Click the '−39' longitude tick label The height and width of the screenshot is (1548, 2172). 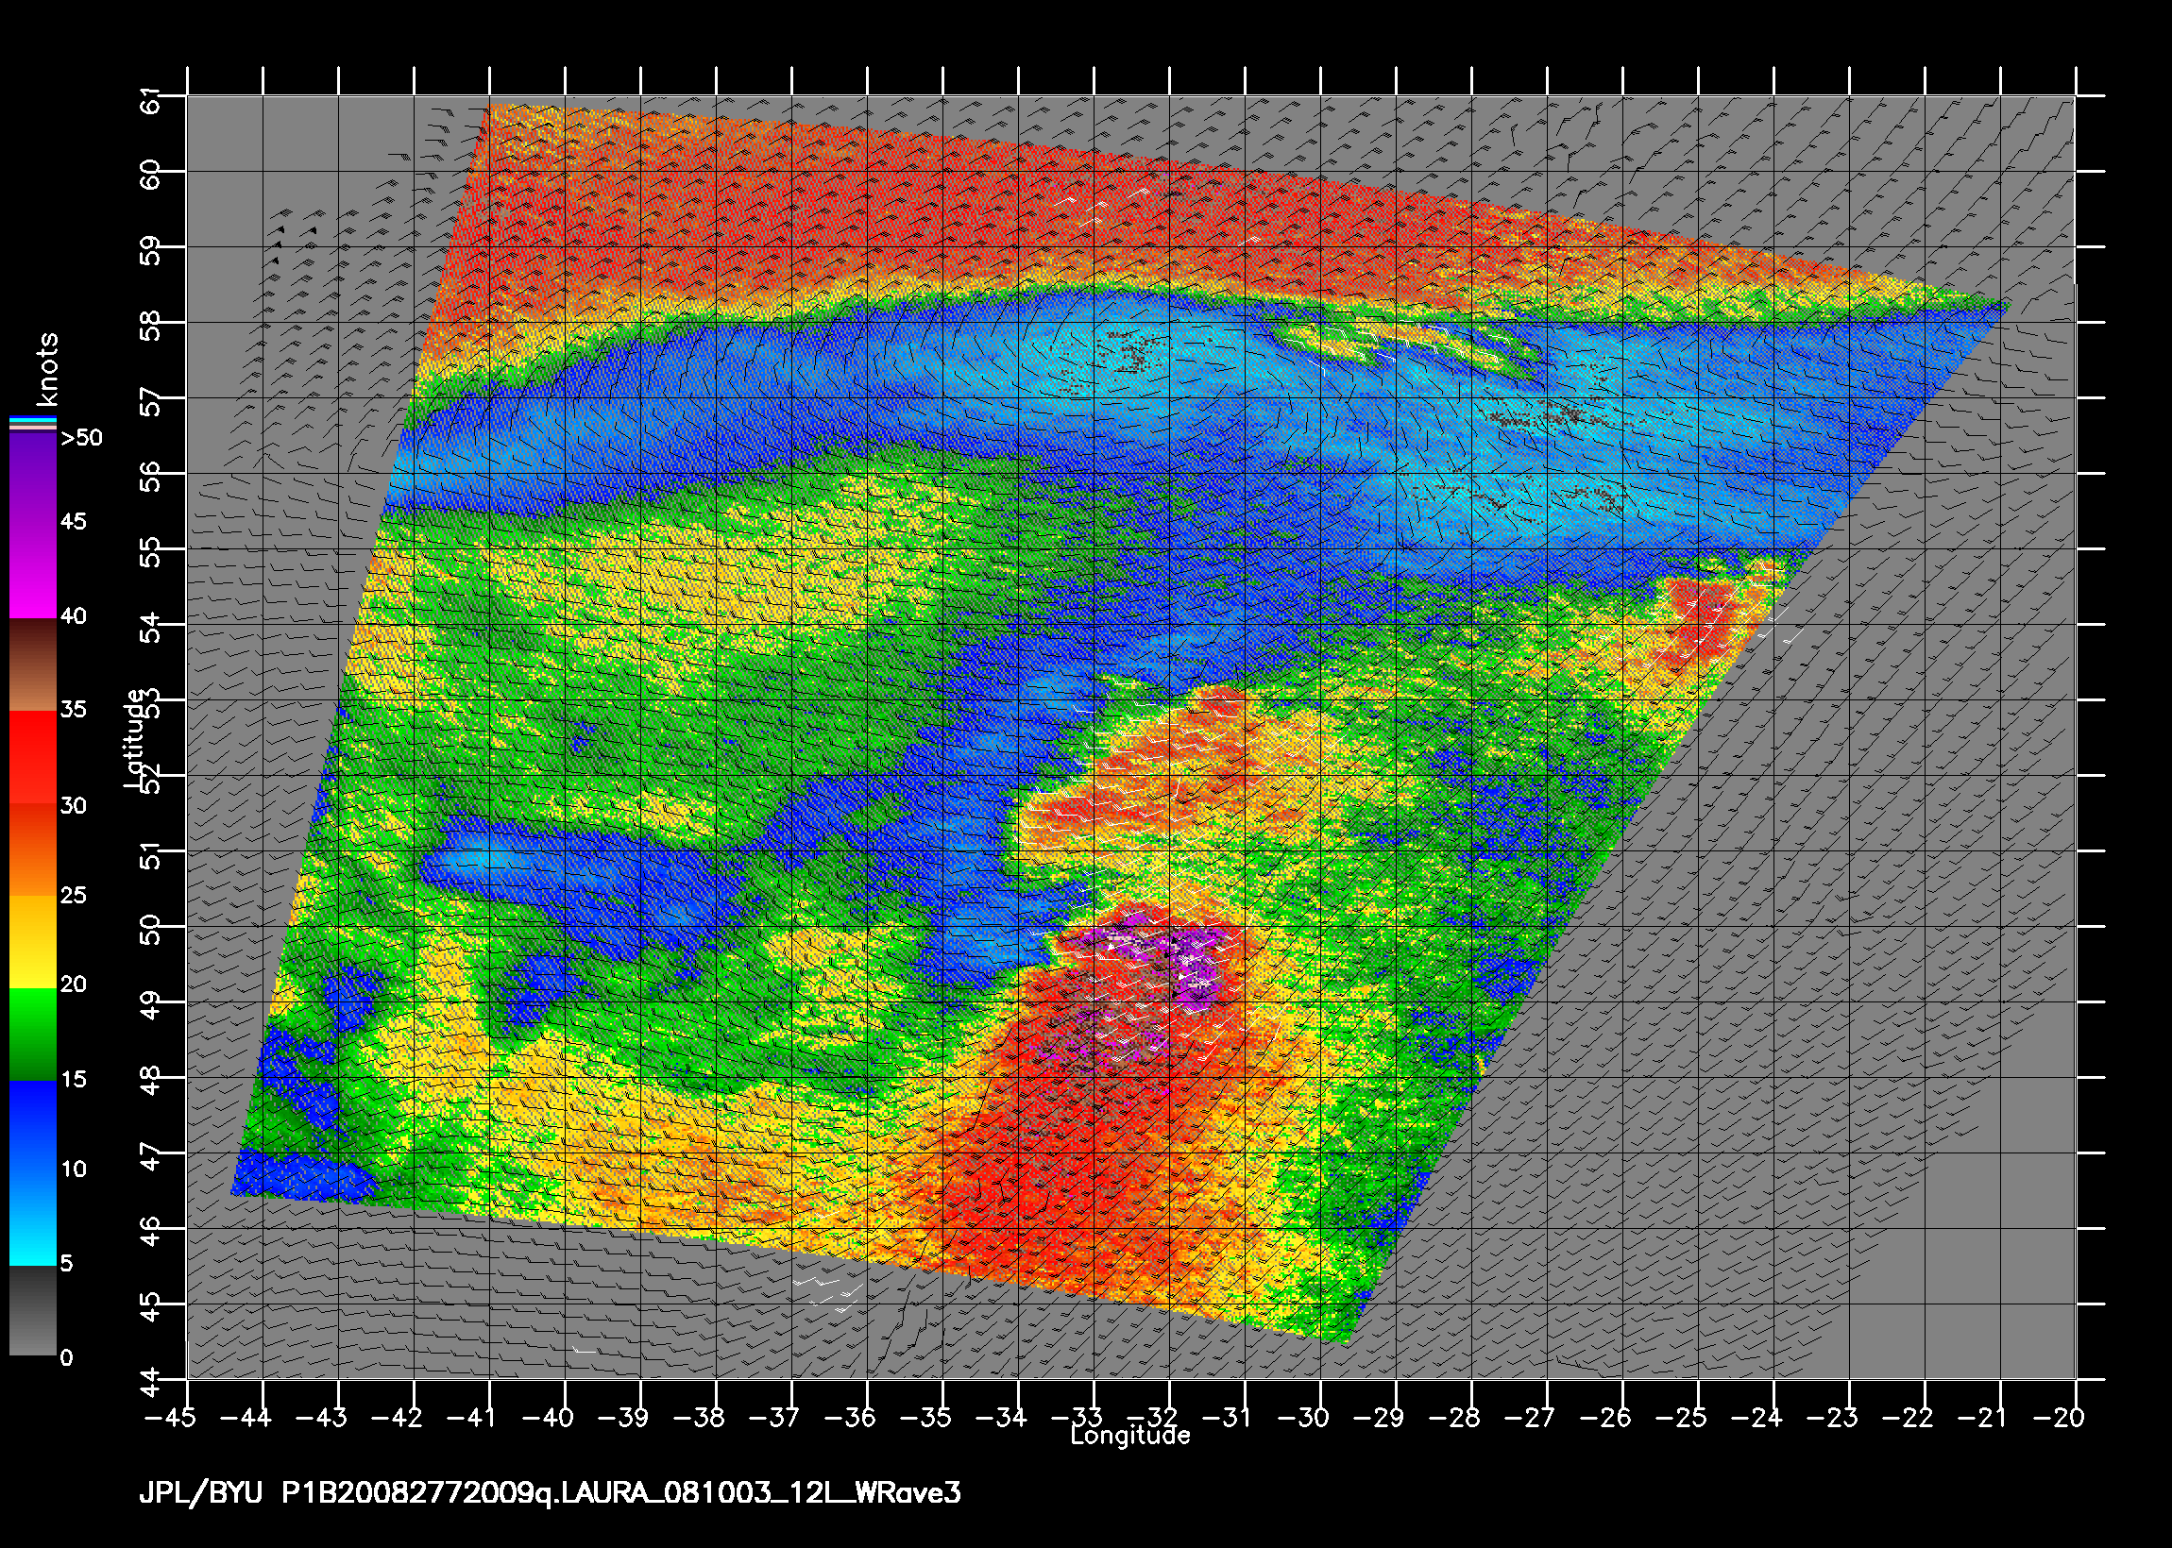[623, 1418]
